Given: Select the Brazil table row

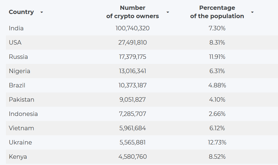Looking at the screenshot, I should click(17, 85).
